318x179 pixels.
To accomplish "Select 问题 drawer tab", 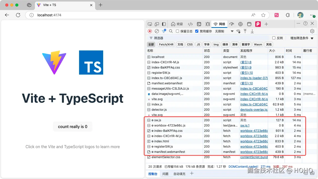I will pyautogui.click(x=165, y=174).
